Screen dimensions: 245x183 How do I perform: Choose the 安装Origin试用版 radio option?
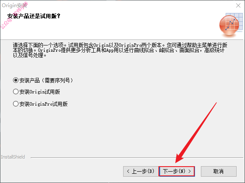16,92
